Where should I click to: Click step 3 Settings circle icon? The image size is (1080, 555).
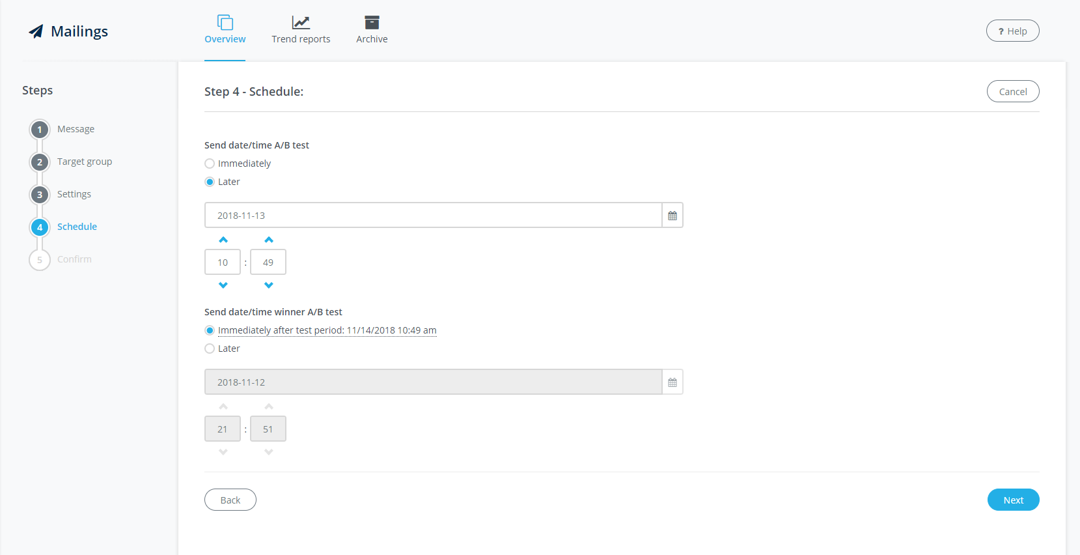[40, 195]
